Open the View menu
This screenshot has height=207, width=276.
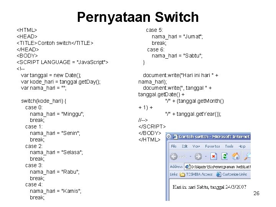click(x=196, y=146)
